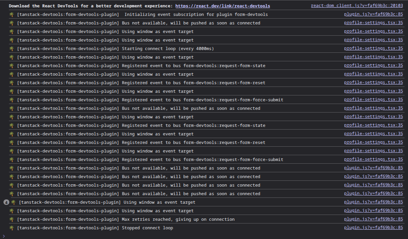408x239 pixels.
Task: Select 'Starting connect loop (every 4000ms)' message text
Action: pos(168,48)
